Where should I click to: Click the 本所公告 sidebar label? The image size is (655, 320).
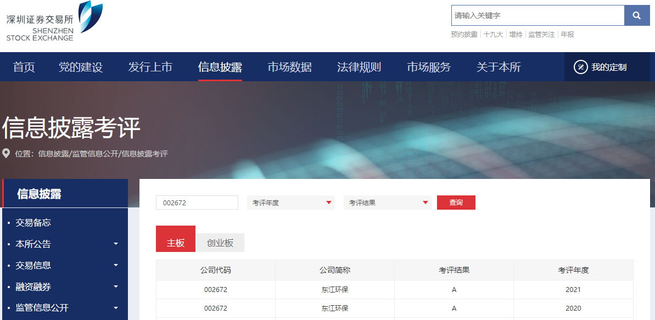point(33,244)
